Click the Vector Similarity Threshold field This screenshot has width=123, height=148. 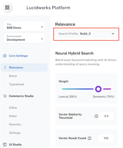point(106,116)
